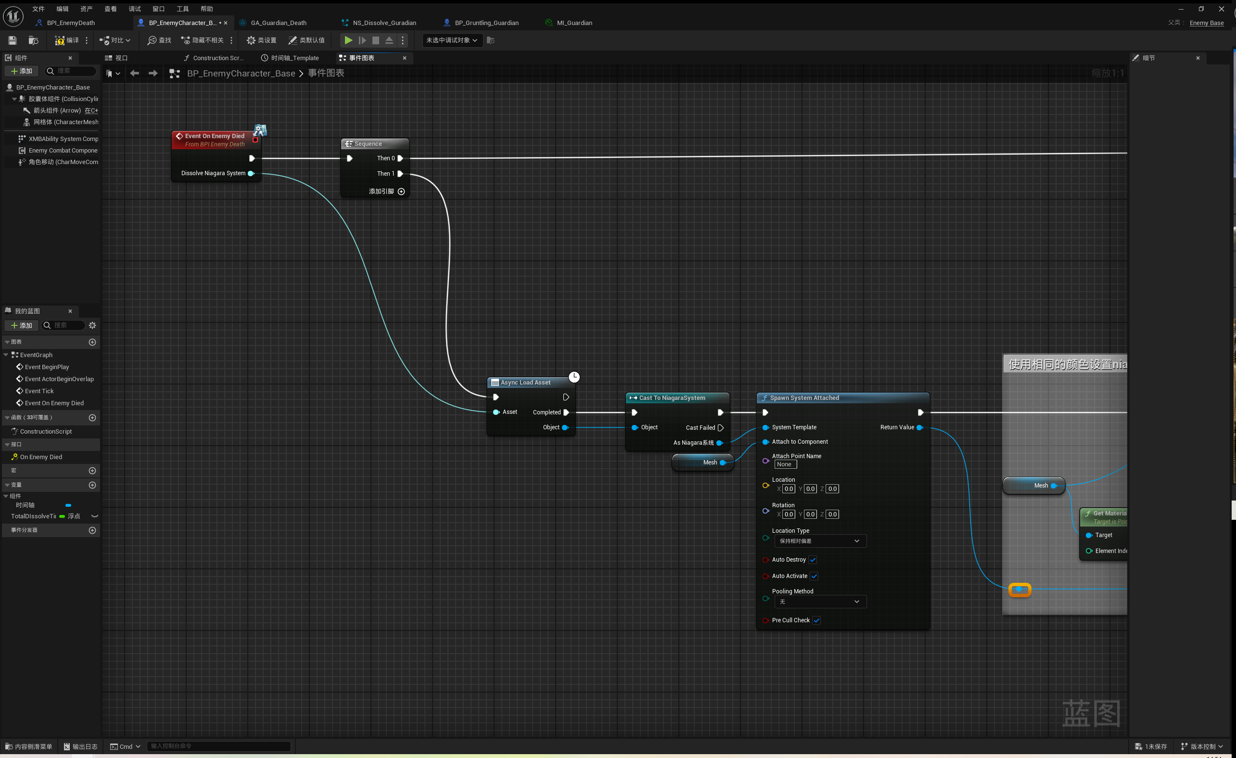1236x758 pixels.
Task: Open the Pooling Method dropdown
Action: [820, 602]
